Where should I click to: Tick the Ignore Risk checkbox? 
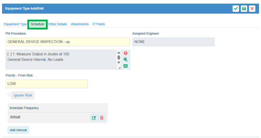9,95
